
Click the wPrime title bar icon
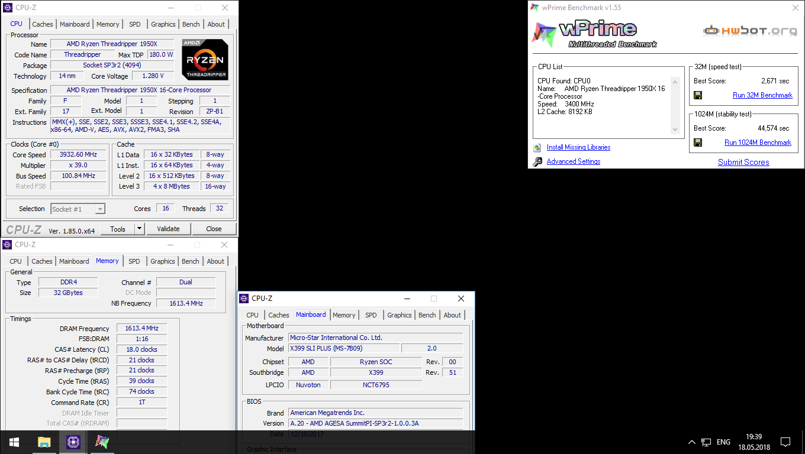[x=534, y=8]
